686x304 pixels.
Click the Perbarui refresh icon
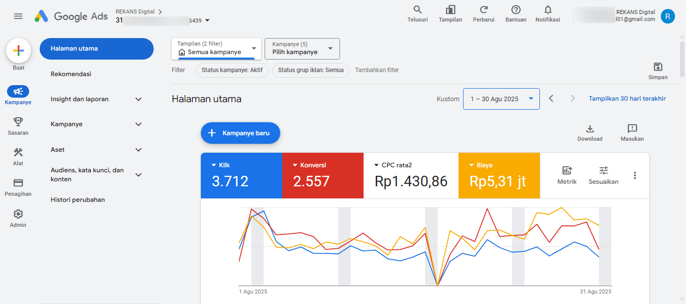click(x=484, y=10)
